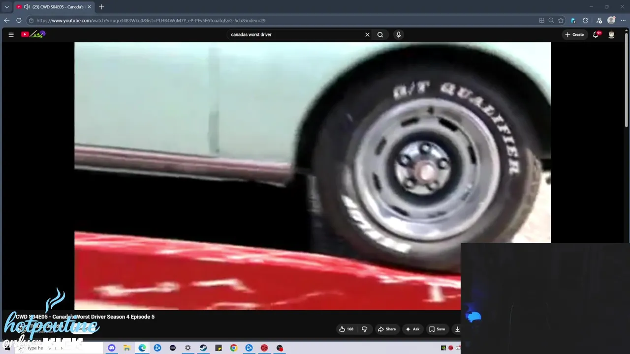Image resolution: width=630 pixels, height=354 pixels.
Task: Clear the search box with the X
Action: tap(367, 34)
